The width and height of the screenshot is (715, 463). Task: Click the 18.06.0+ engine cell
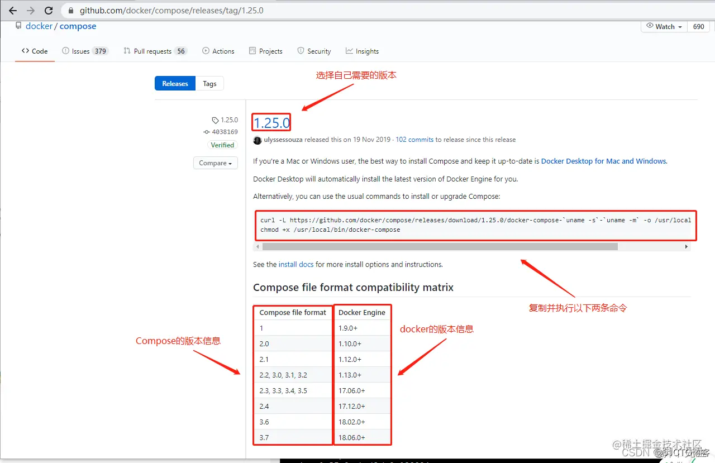(362, 437)
